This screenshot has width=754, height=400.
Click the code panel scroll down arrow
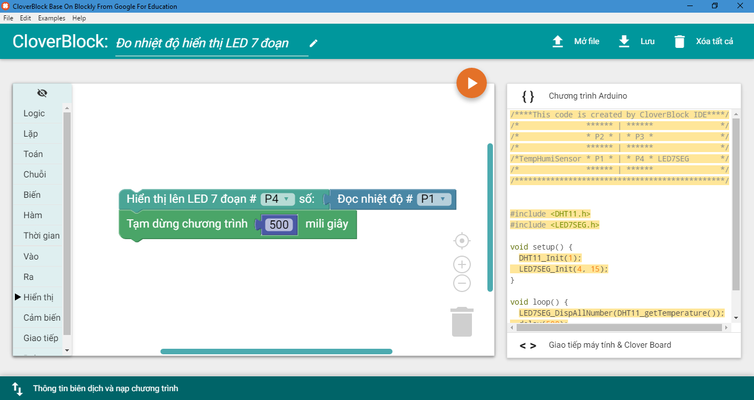[x=736, y=318]
